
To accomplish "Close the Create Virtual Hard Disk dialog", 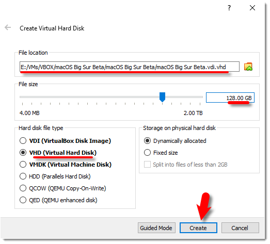I will point(252,8).
